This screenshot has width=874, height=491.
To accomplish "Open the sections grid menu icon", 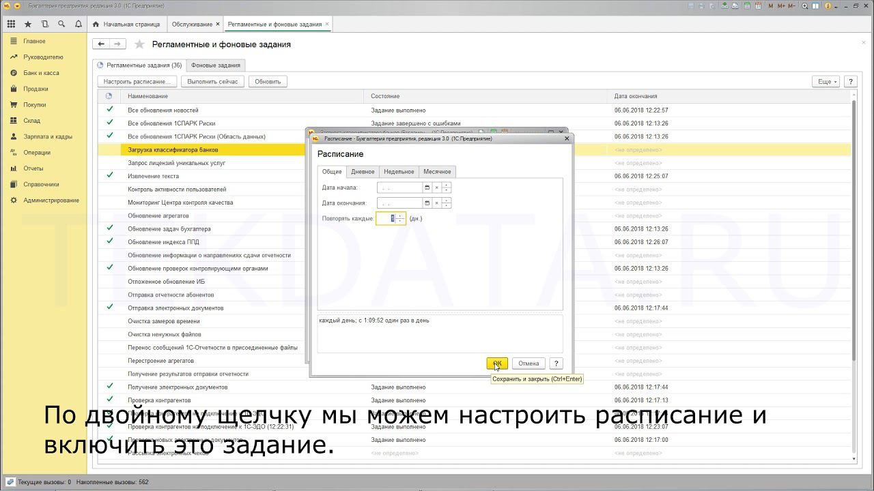I will tap(11, 24).
